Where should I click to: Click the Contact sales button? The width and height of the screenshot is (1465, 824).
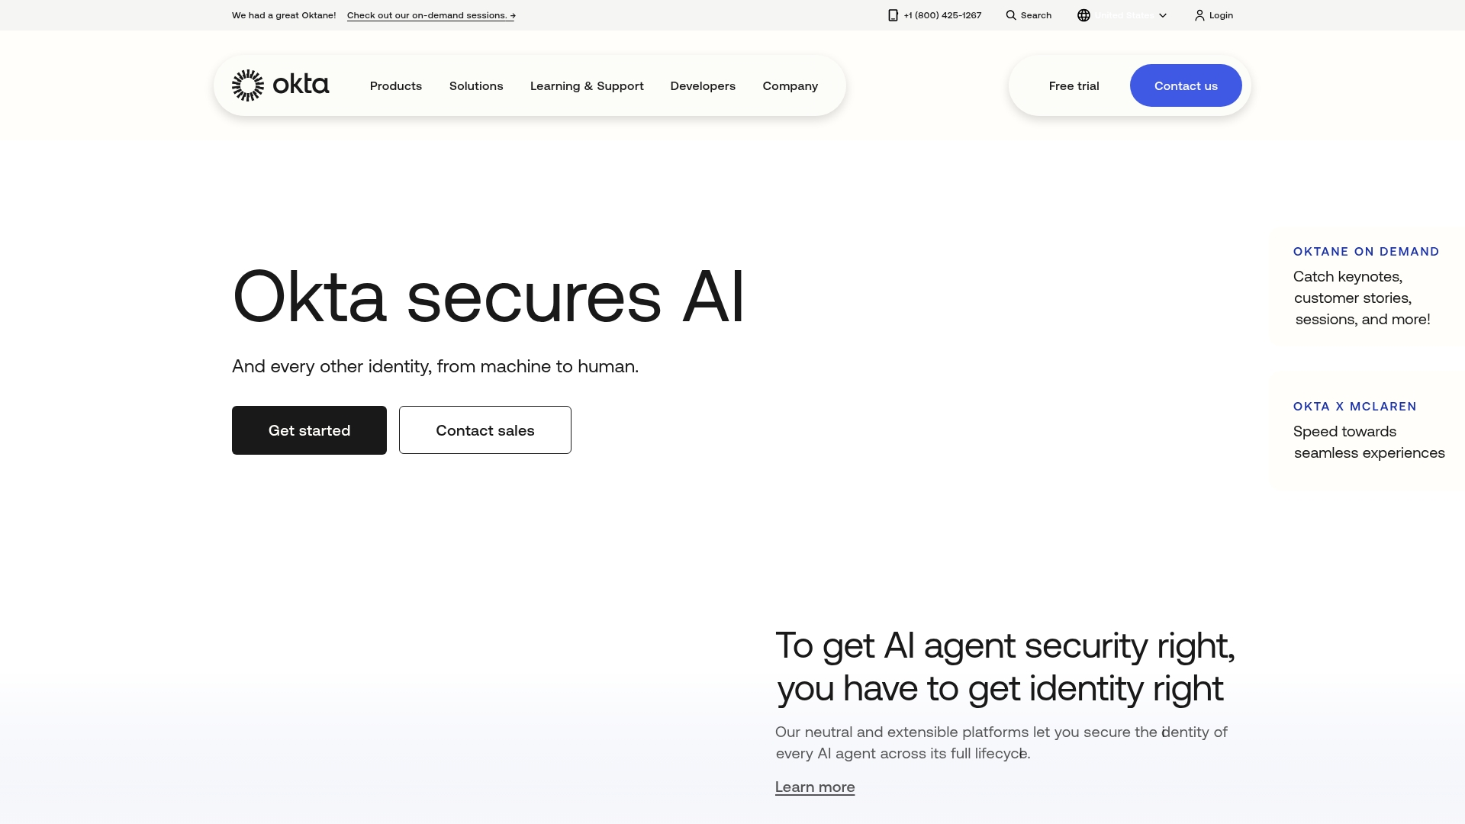click(x=485, y=430)
